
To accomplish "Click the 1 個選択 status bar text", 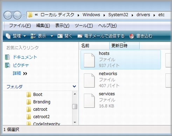I will coord(11,130).
